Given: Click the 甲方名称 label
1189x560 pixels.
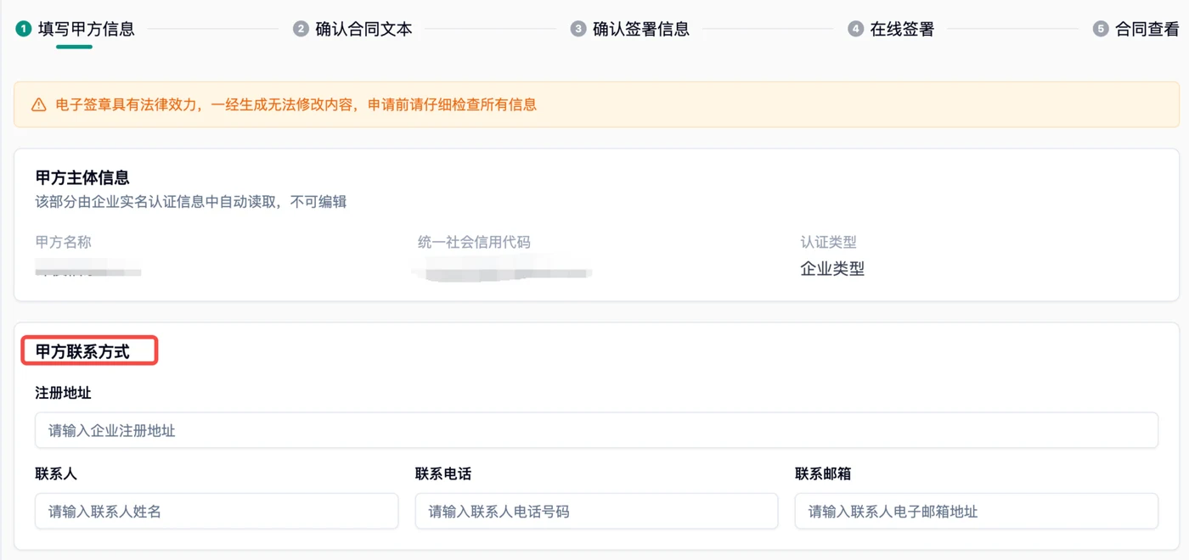Looking at the screenshot, I should (x=64, y=243).
